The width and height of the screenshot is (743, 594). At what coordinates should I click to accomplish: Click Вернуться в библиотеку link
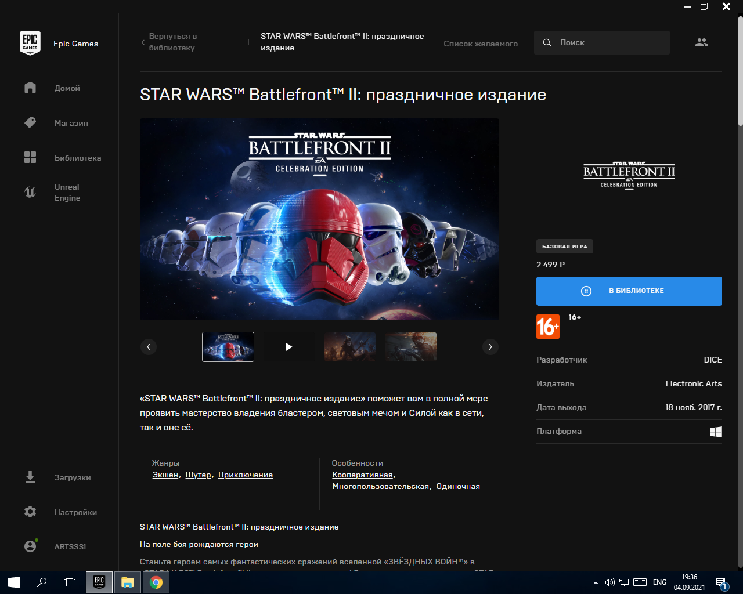click(x=173, y=42)
